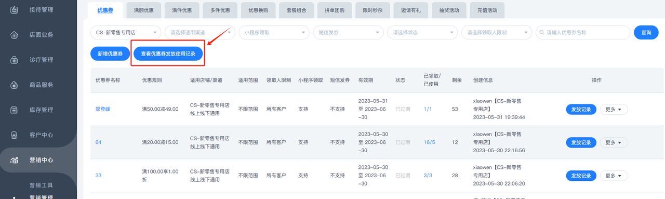Open 更多 menu for 邵登峰 coupon
Viewport: 665px width, 199px height.
[x=614, y=109]
